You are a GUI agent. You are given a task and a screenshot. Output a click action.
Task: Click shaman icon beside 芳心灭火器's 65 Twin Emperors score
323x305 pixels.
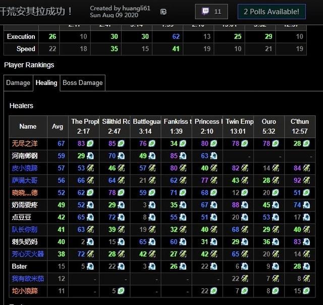tap(245, 254)
